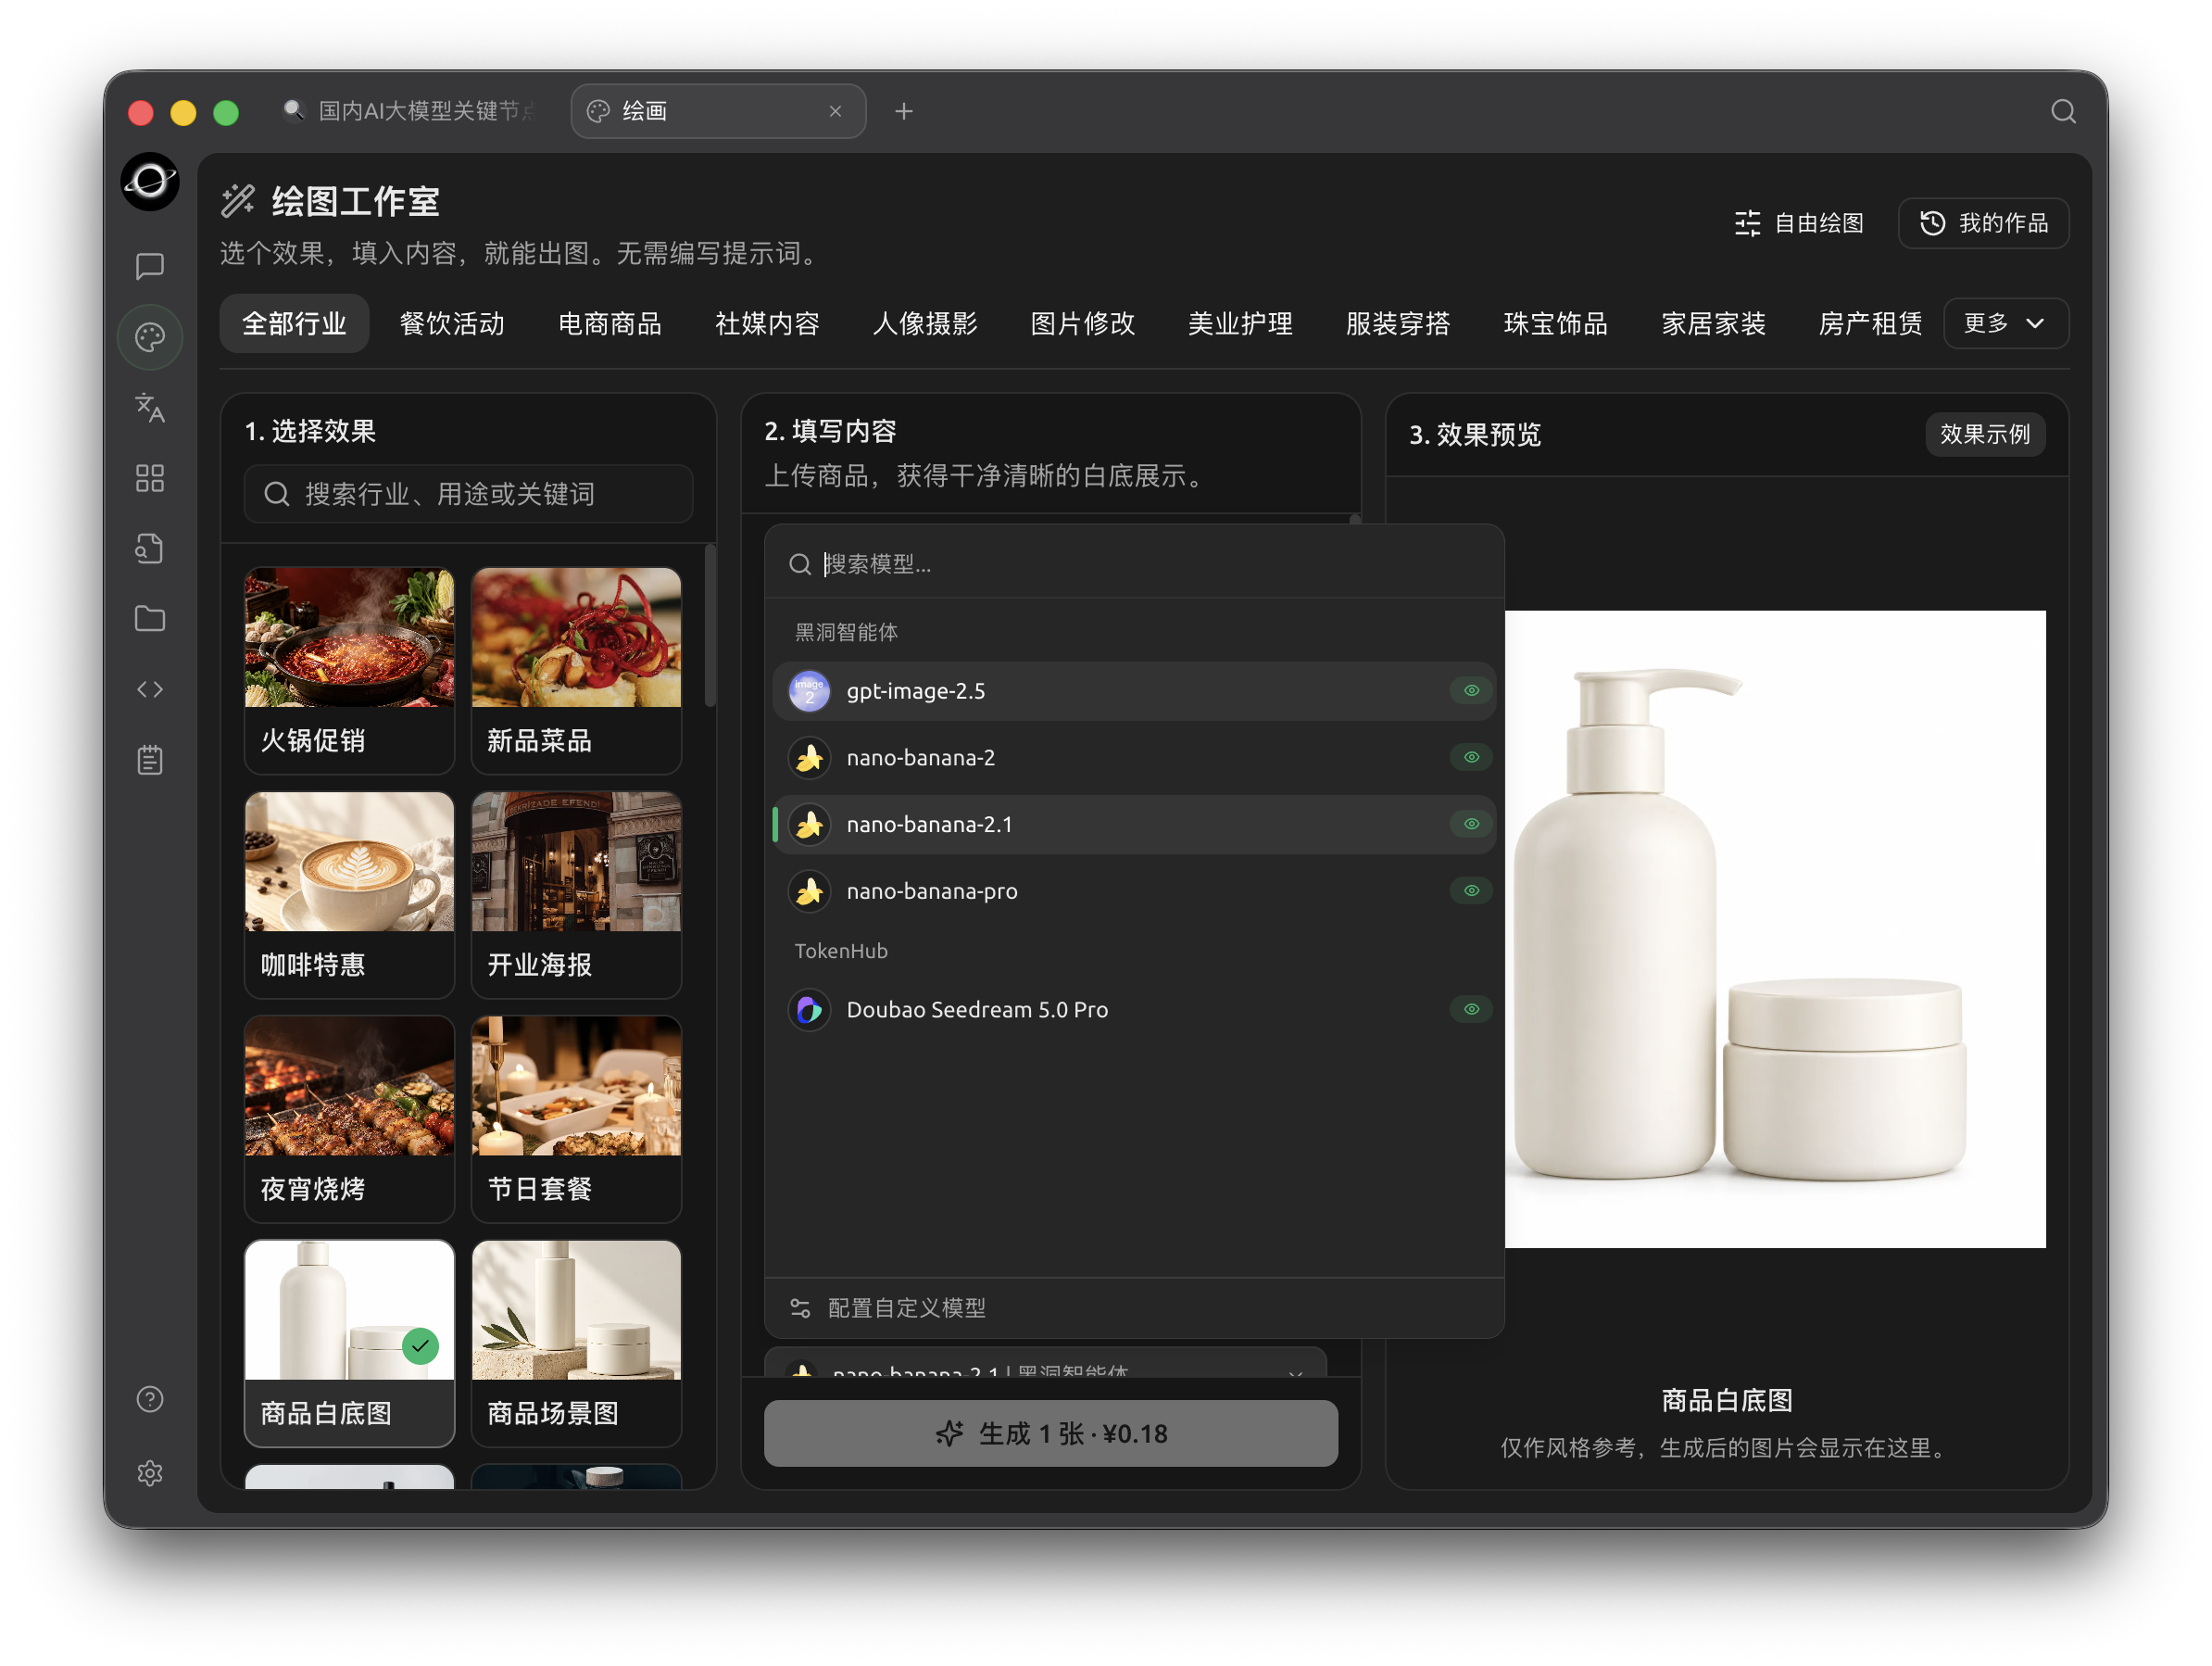Open the clipboard notes icon in the sidebar
2212x1666 pixels.
[x=150, y=760]
